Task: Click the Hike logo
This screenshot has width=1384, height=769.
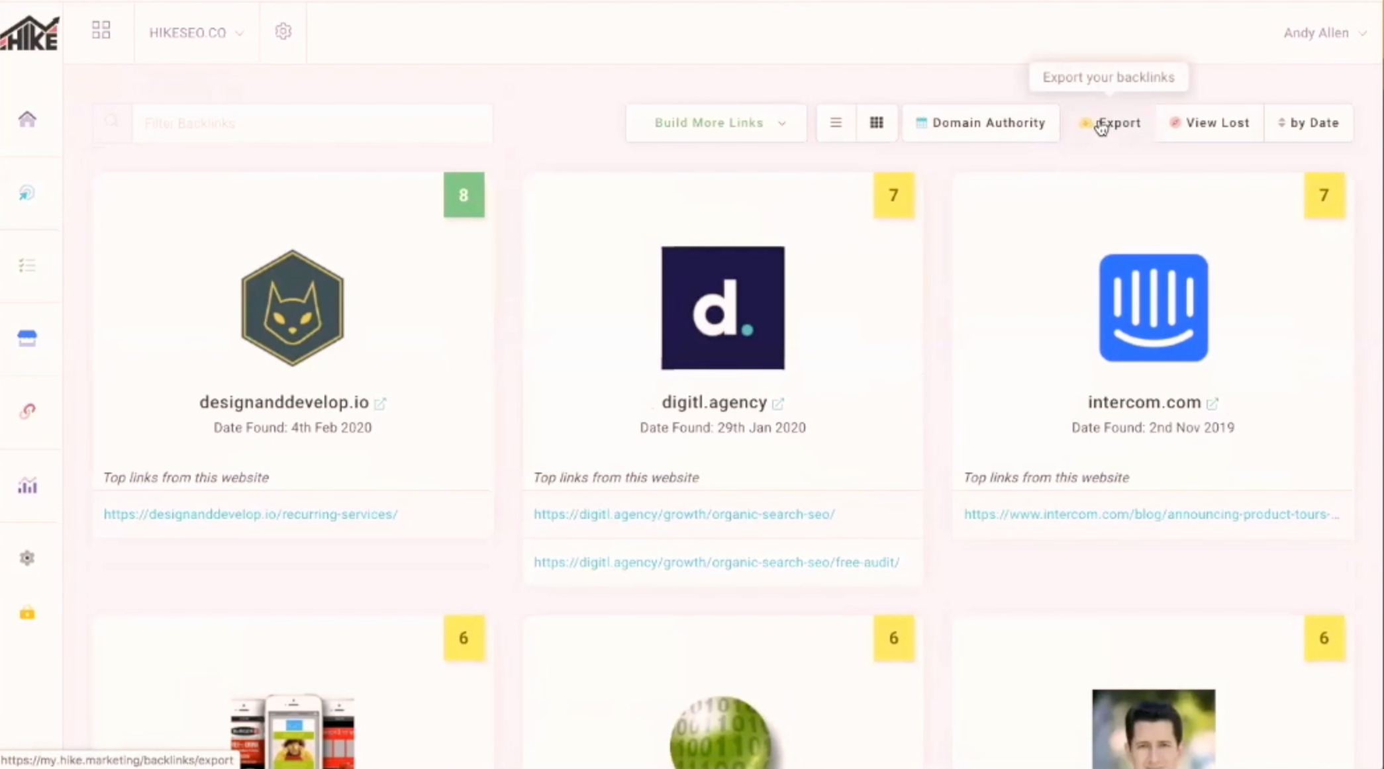Action: click(30, 33)
